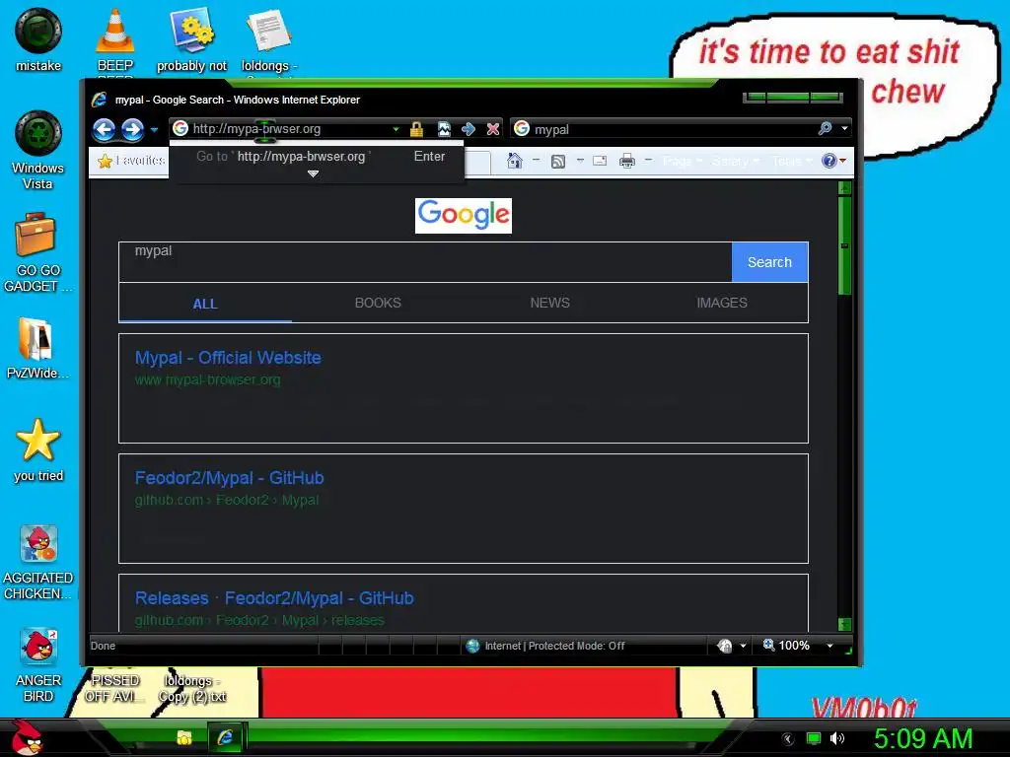
Task: Click the security lock icon in address bar
Action: pos(416,129)
